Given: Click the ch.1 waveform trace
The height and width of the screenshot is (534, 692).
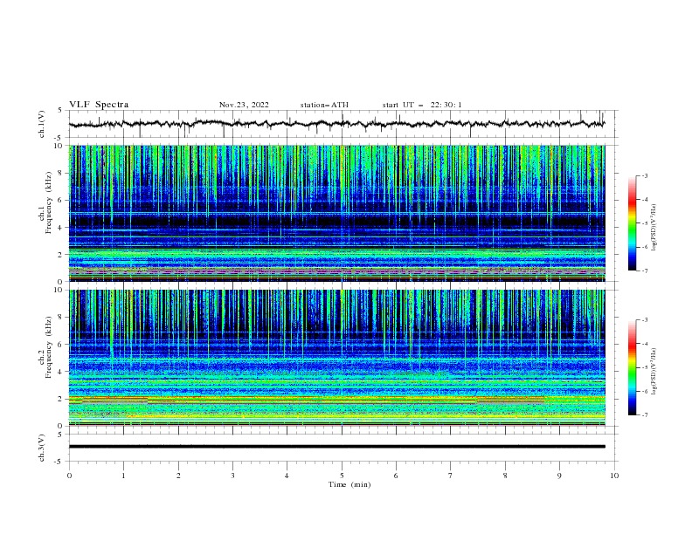Looking at the screenshot, I should pos(336,124).
